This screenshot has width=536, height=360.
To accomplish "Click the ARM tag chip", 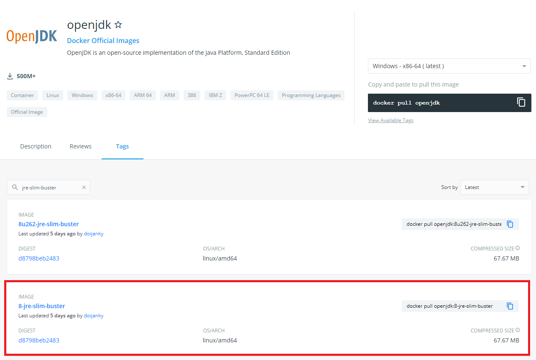I will 170,95.
